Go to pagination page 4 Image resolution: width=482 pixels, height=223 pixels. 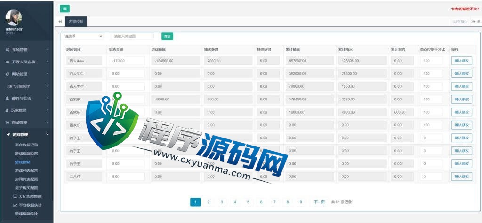pos(235,202)
